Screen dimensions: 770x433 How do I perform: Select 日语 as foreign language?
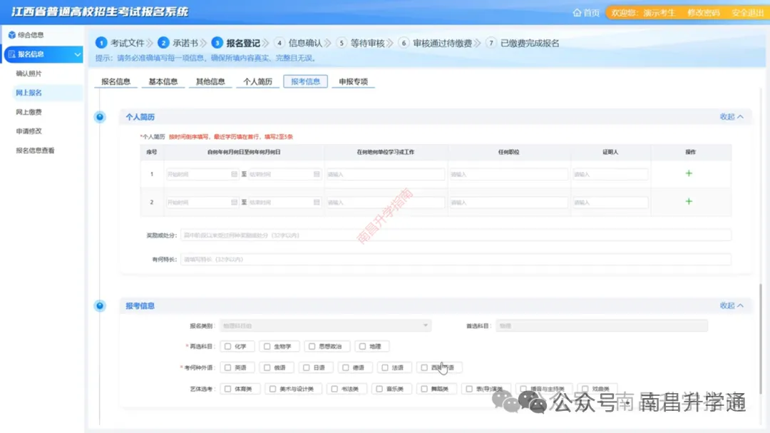[307, 367]
